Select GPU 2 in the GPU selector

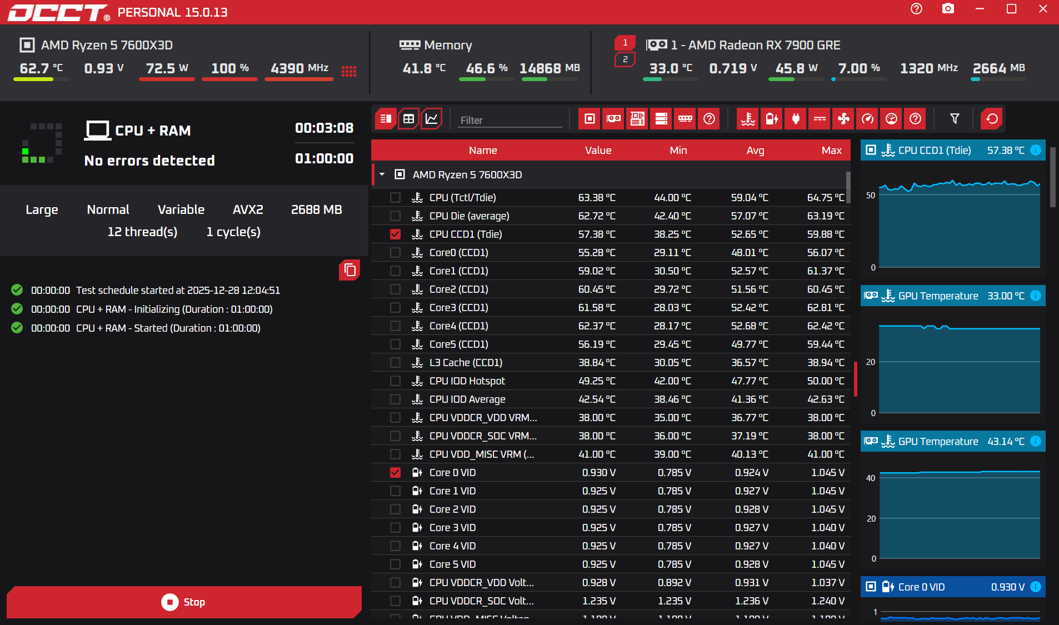coord(625,59)
